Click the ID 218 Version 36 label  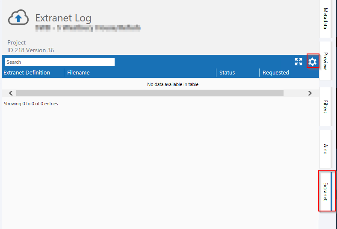click(x=31, y=50)
